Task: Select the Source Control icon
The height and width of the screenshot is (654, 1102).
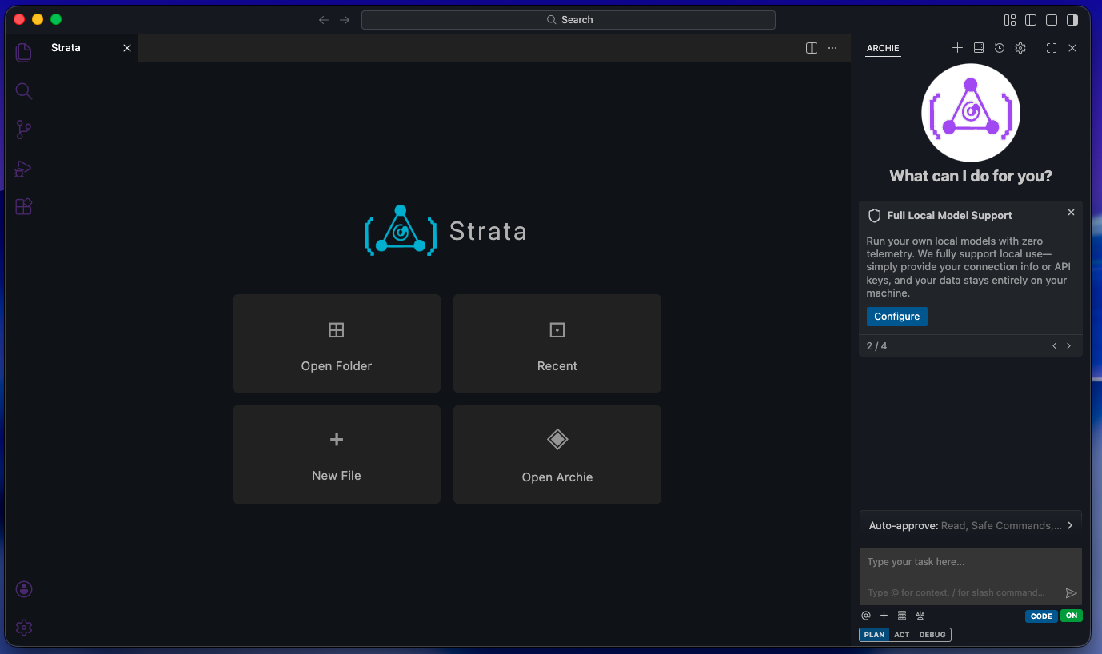Action: [23, 129]
